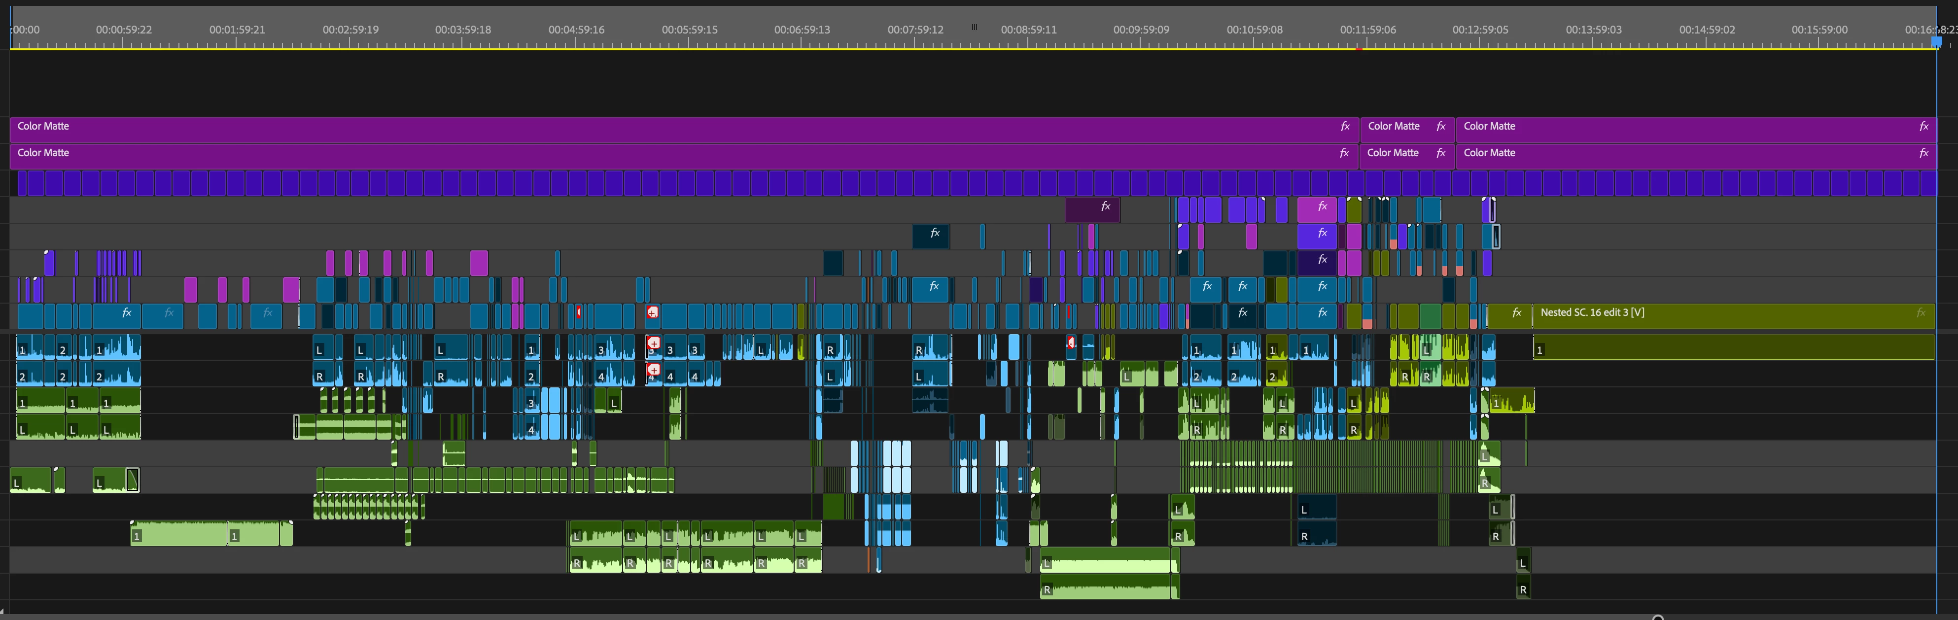The image size is (1958, 620).
Task: Click the red sync-offset badge on the video clip
Action: [652, 312]
